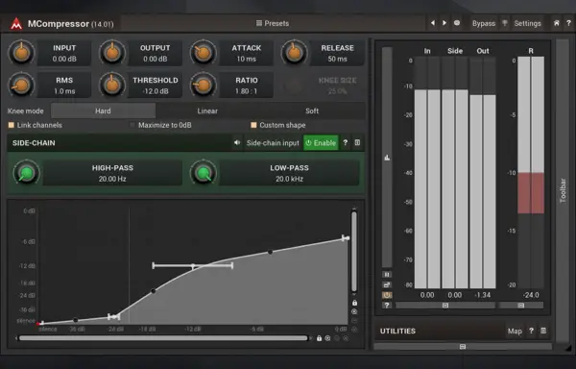Click the Side-chain input button
The width and height of the screenshot is (576, 369).
click(x=273, y=143)
